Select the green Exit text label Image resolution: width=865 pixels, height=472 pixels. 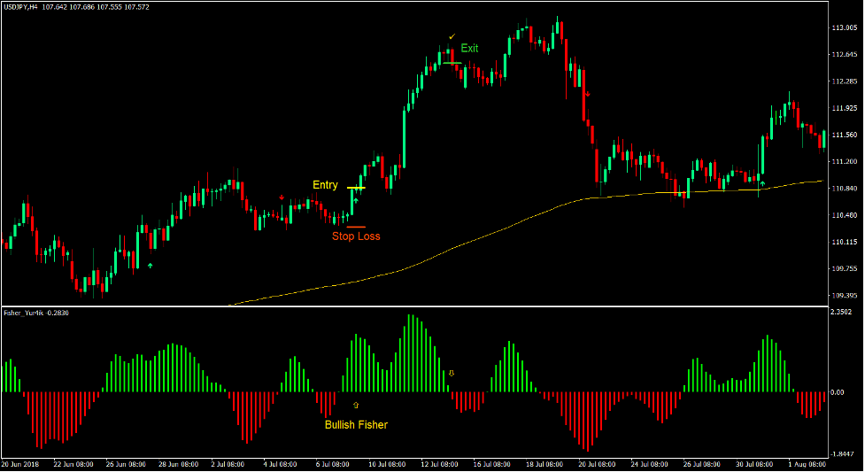469,49
